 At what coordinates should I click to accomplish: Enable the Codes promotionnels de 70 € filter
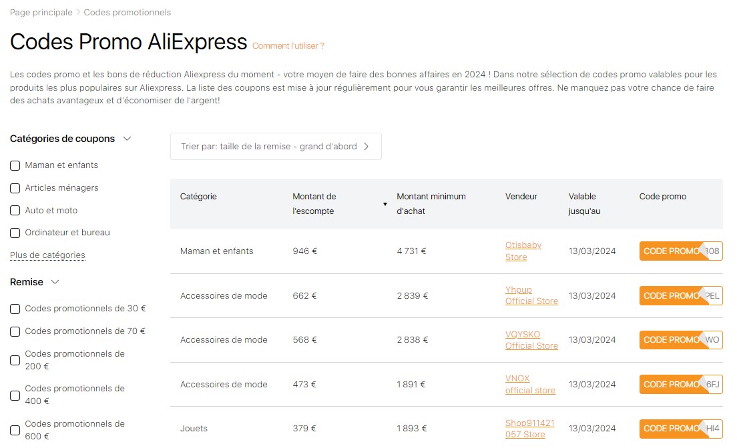(15, 331)
